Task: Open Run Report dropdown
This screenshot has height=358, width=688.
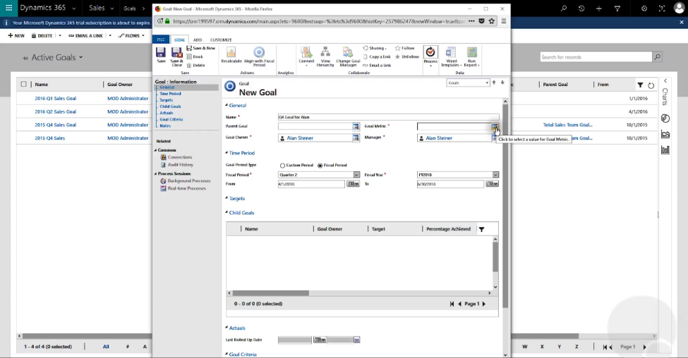Action: (471, 57)
